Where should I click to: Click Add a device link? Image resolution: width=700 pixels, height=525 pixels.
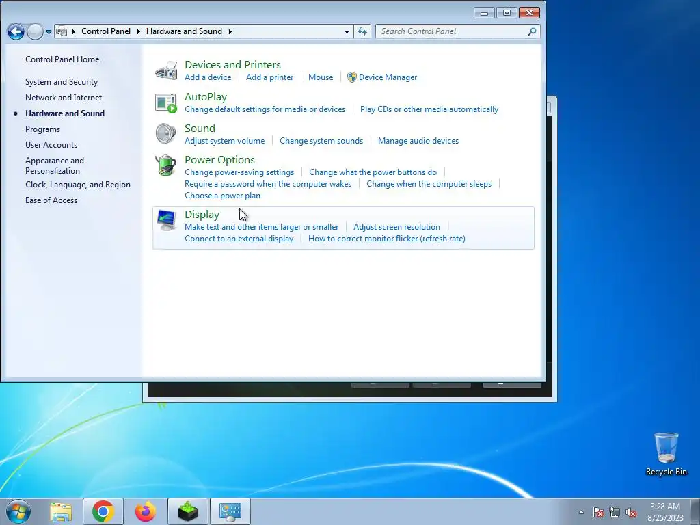(x=208, y=77)
